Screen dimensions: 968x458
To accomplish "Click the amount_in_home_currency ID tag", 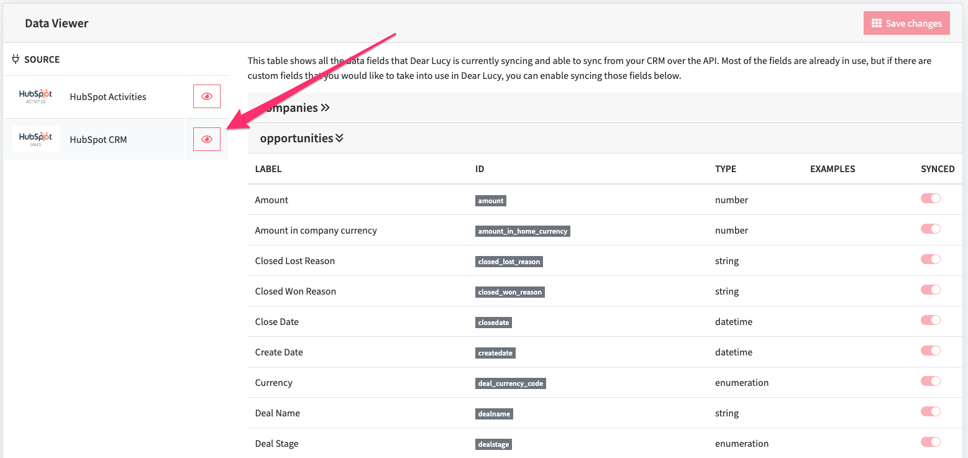I will (523, 231).
